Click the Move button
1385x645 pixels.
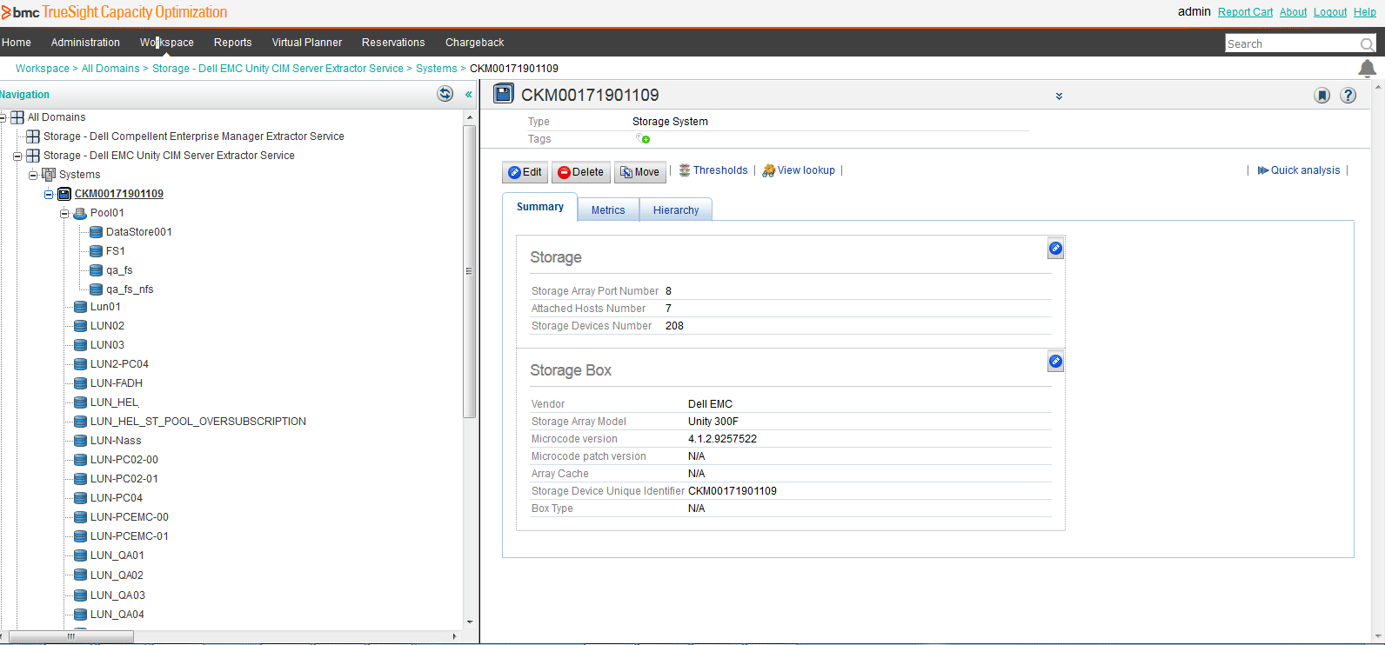point(640,172)
